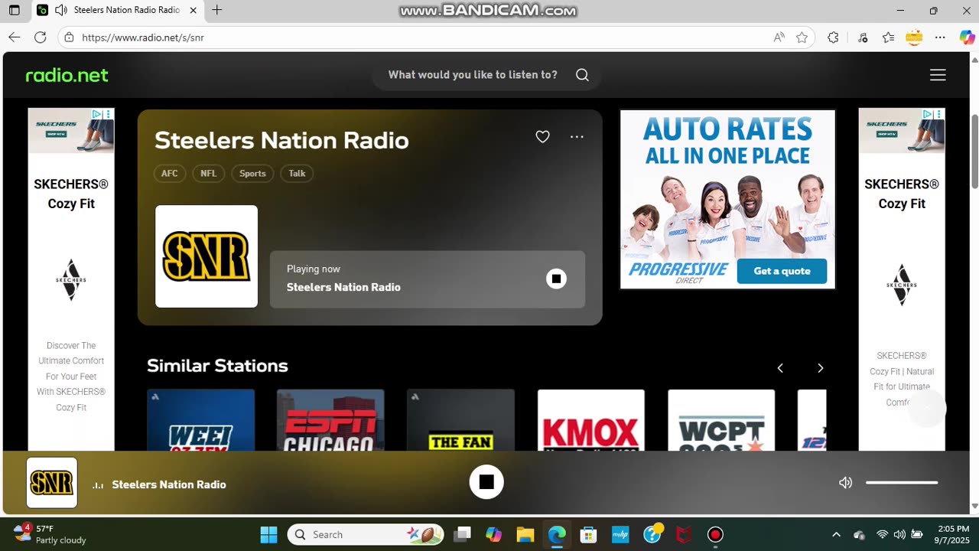
Task: Open the Favorites list icon
Action: coord(888,37)
